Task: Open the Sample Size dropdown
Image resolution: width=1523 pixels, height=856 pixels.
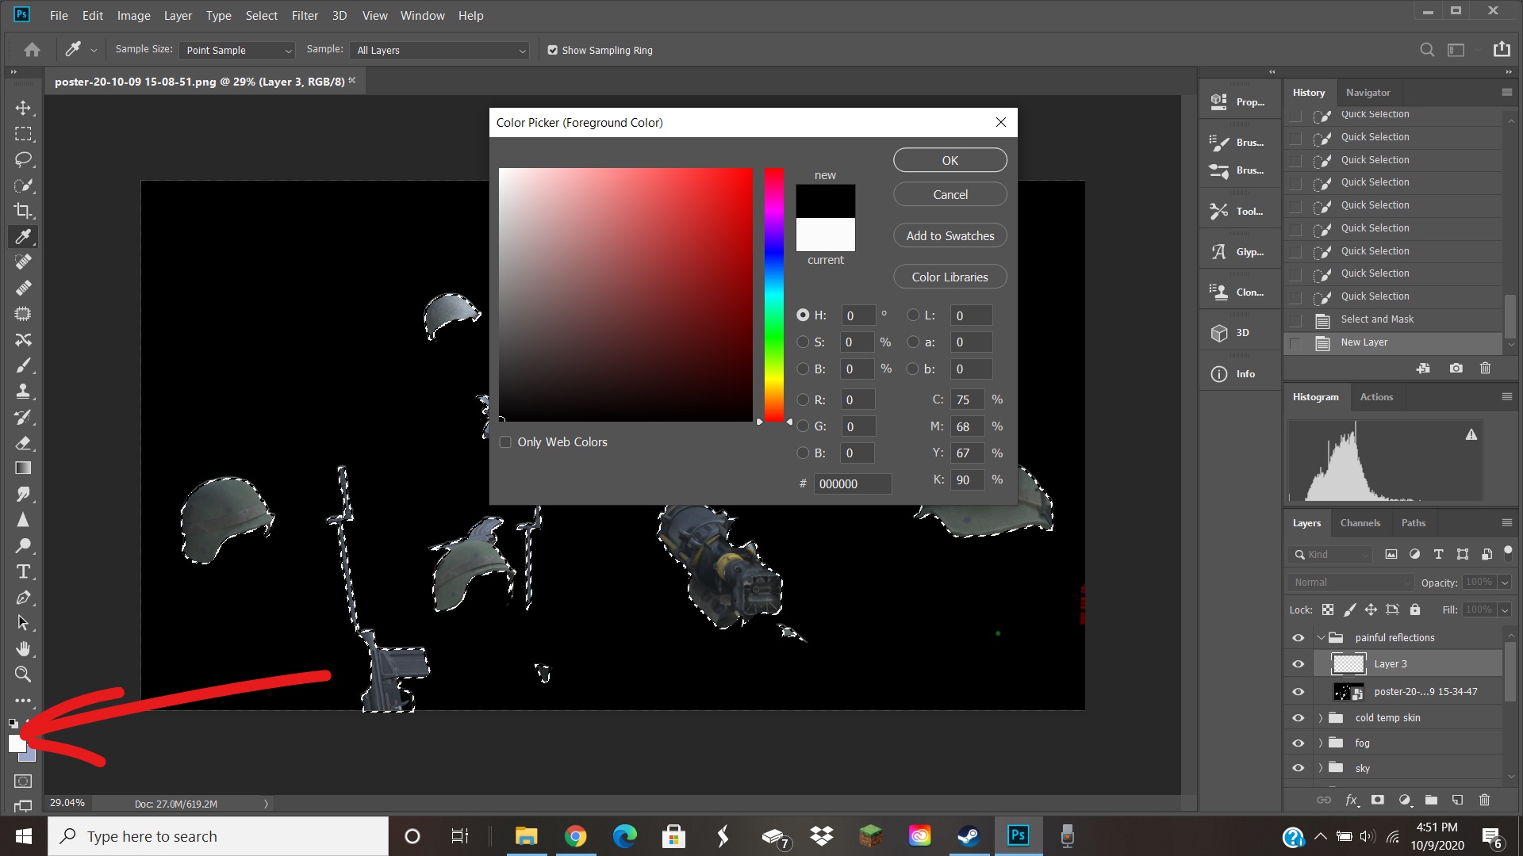Action: [236, 50]
